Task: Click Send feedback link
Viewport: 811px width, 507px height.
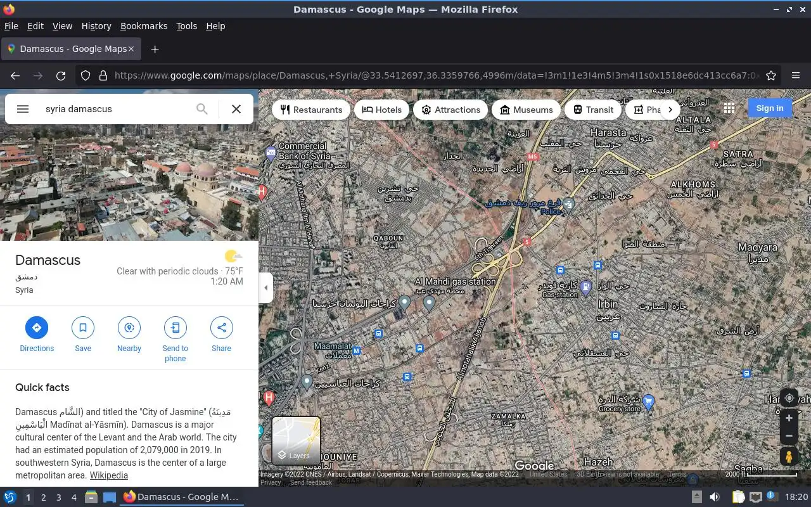Action: (x=311, y=482)
